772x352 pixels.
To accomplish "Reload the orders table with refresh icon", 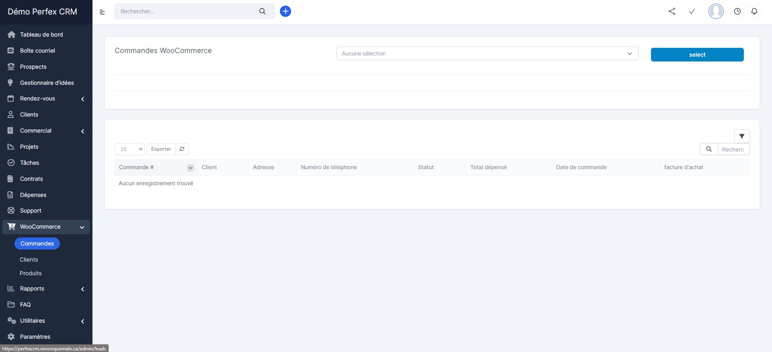I will point(182,149).
